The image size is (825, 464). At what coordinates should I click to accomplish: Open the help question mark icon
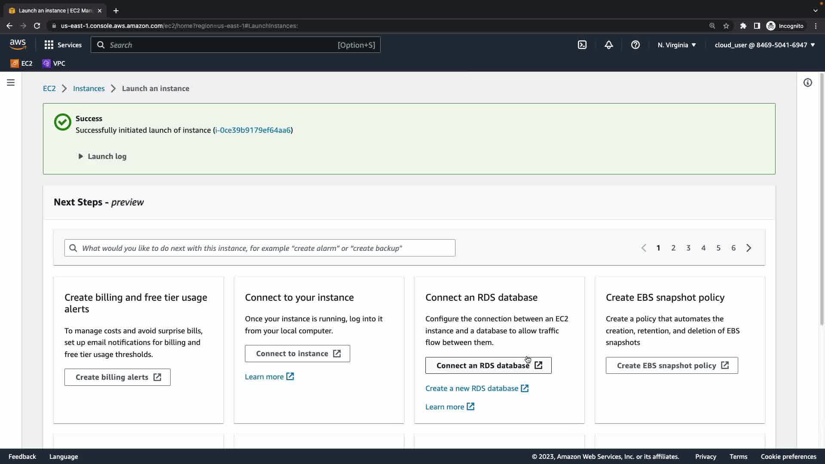(636, 45)
